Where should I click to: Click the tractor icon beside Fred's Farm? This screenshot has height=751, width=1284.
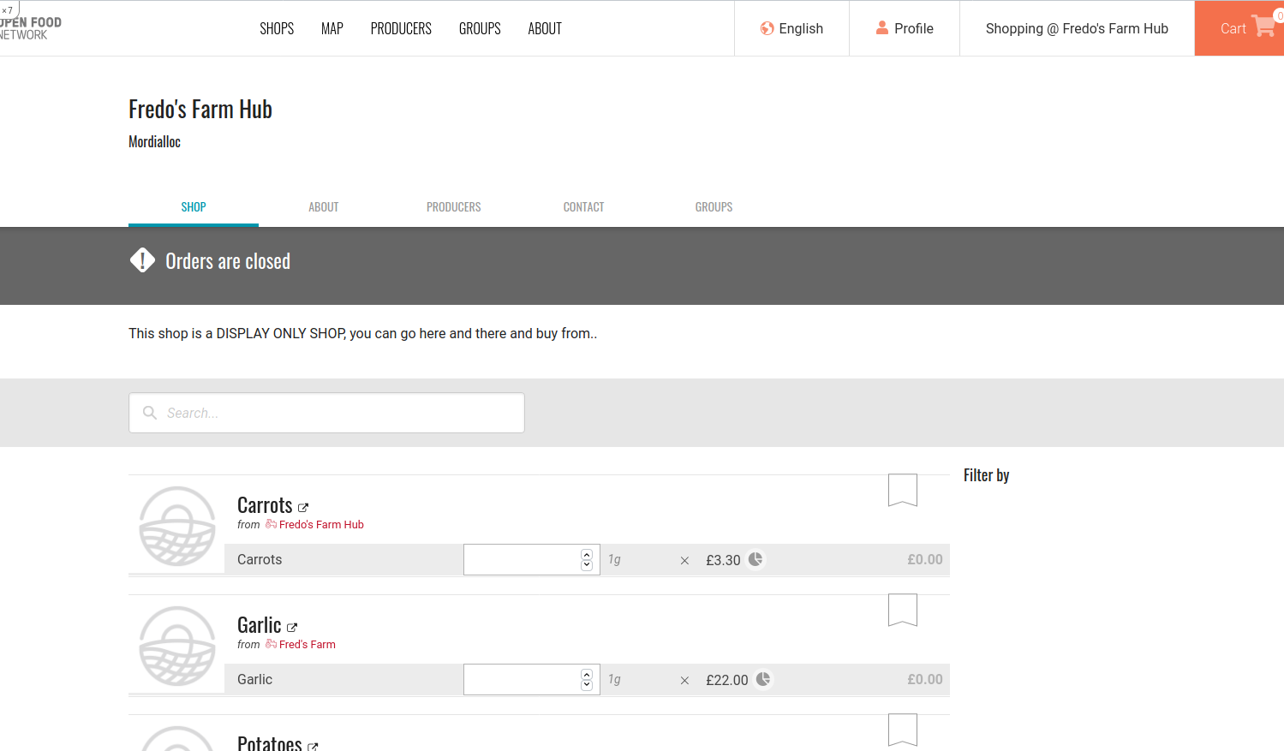(271, 644)
